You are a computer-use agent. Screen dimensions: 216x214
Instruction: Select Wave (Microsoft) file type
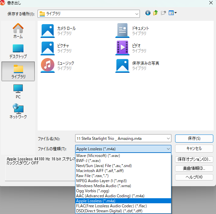[x=98, y=155]
